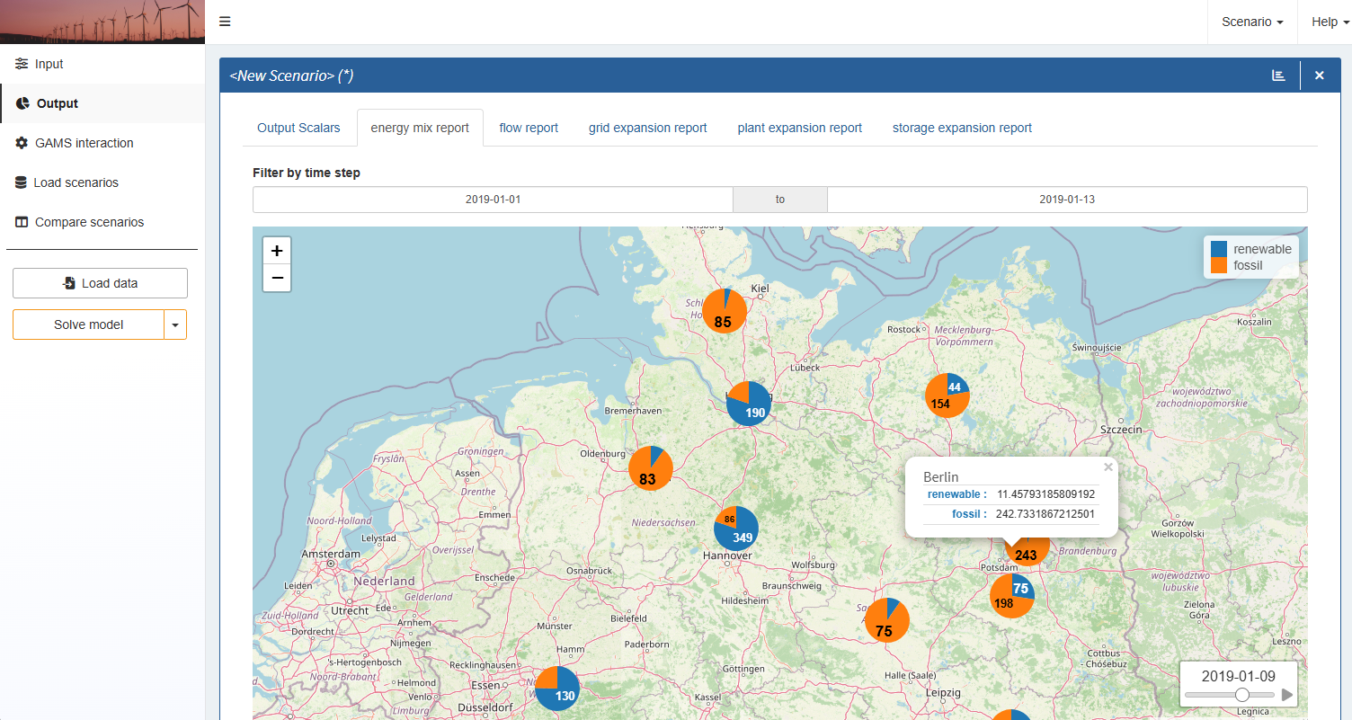Open the Scenario dropdown menu

click(x=1252, y=22)
